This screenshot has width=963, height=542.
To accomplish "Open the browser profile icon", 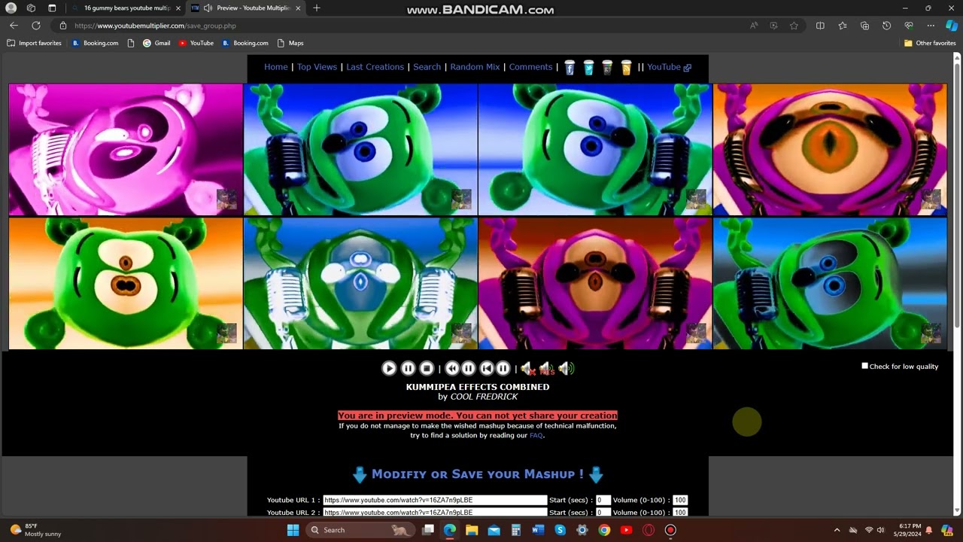I will click(x=11, y=8).
